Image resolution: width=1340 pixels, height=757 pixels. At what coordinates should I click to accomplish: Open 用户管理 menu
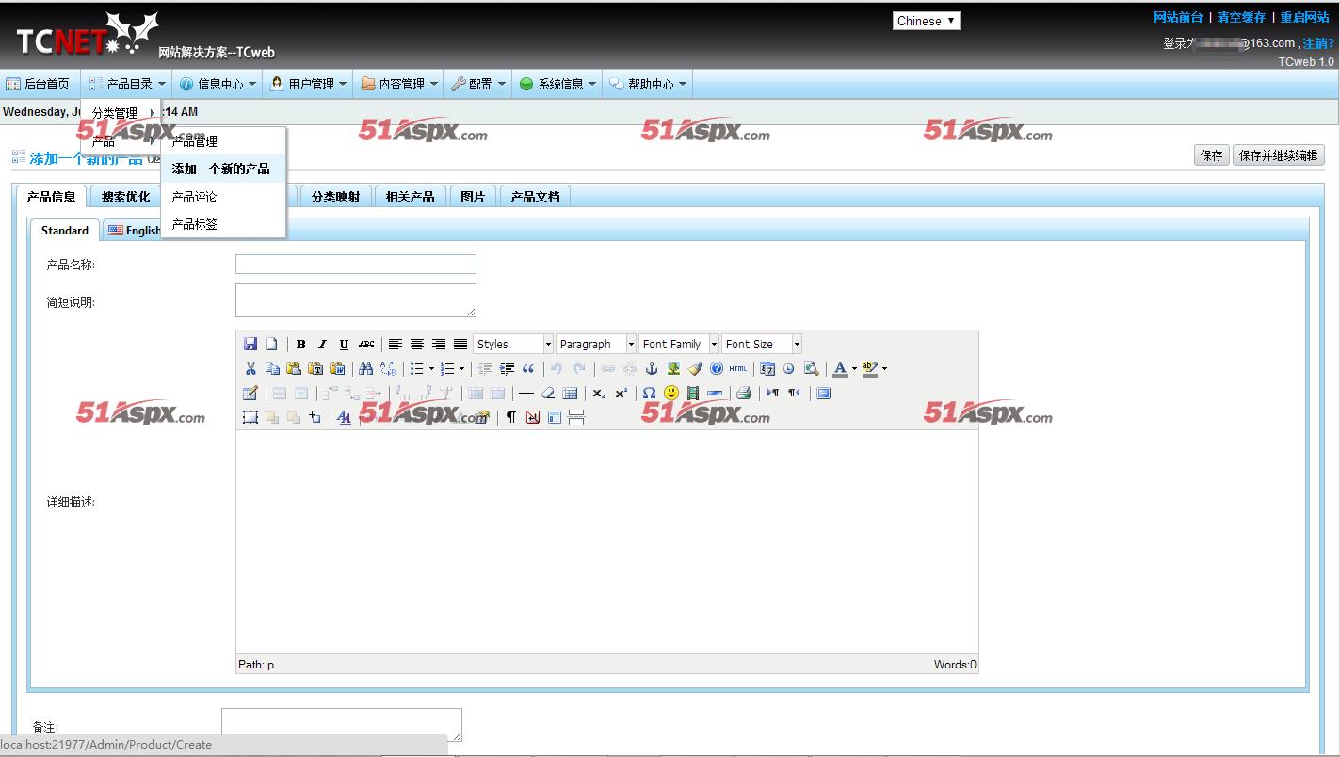coord(309,84)
